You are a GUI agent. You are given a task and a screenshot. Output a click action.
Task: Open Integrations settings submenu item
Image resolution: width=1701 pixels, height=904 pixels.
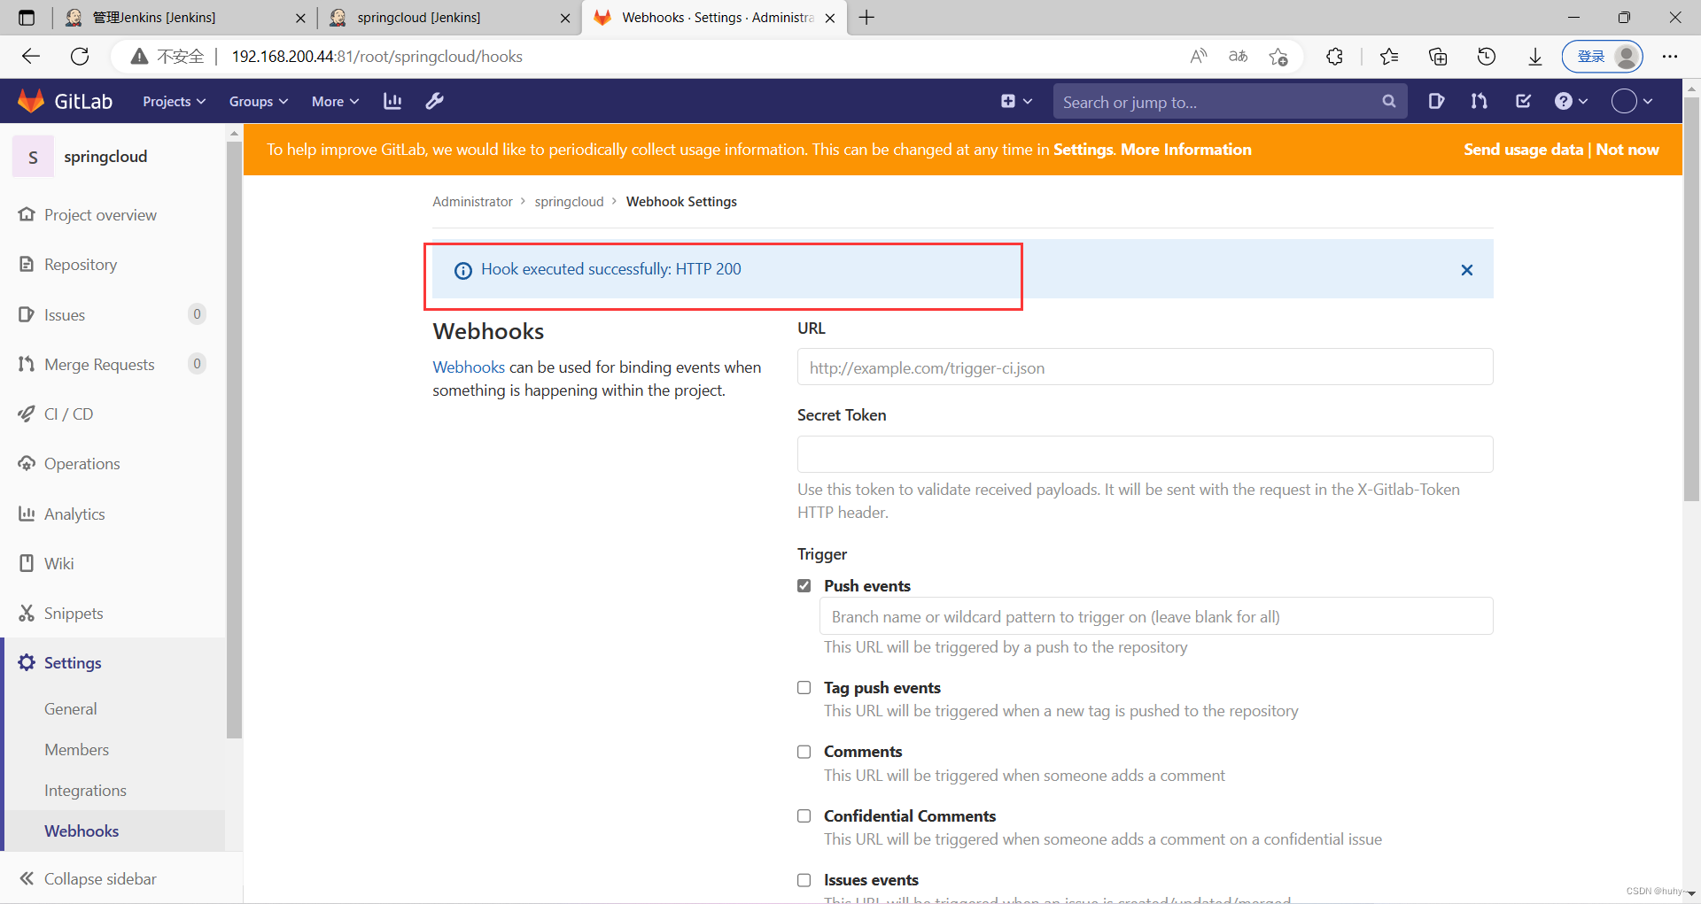tap(86, 791)
